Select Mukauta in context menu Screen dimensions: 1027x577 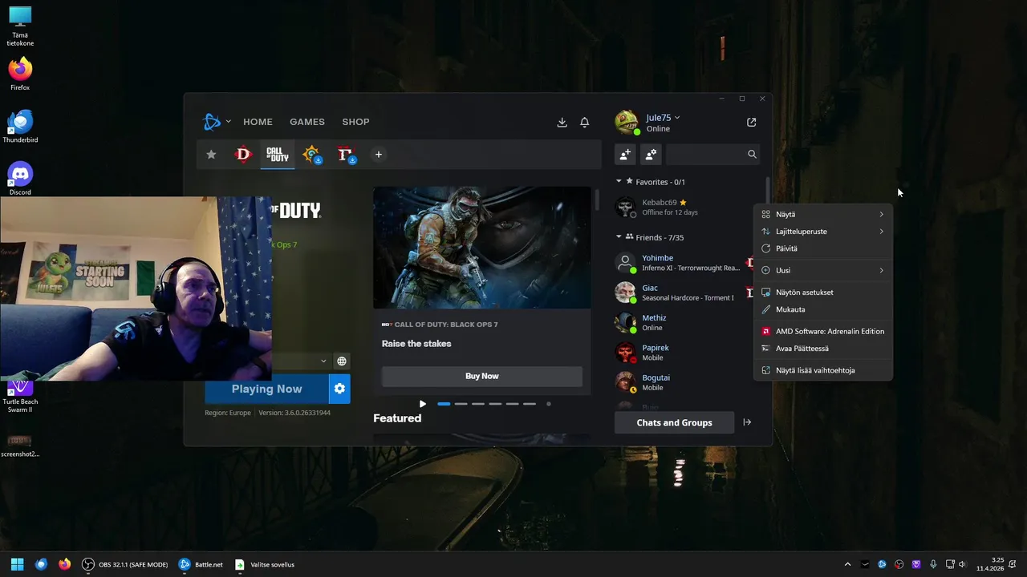point(822,309)
